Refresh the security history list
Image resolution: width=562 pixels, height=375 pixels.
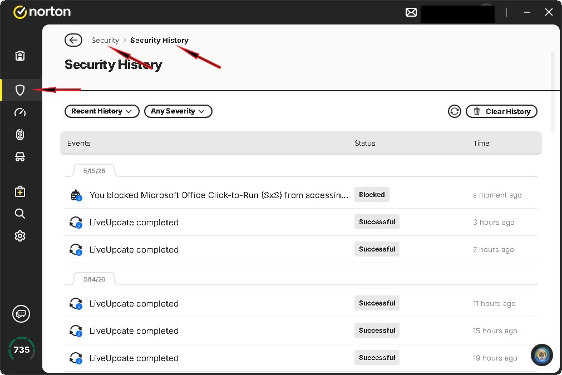click(x=455, y=111)
